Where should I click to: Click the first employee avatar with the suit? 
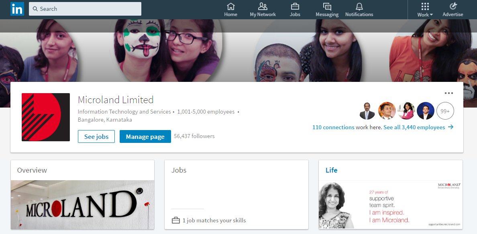click(x=367, y=111)
